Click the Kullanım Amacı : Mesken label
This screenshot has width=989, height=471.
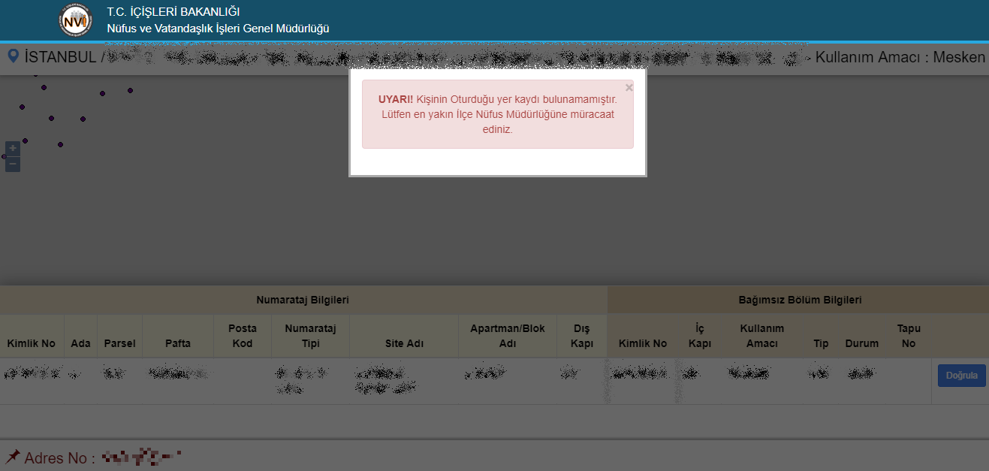[x=900, y=57]
